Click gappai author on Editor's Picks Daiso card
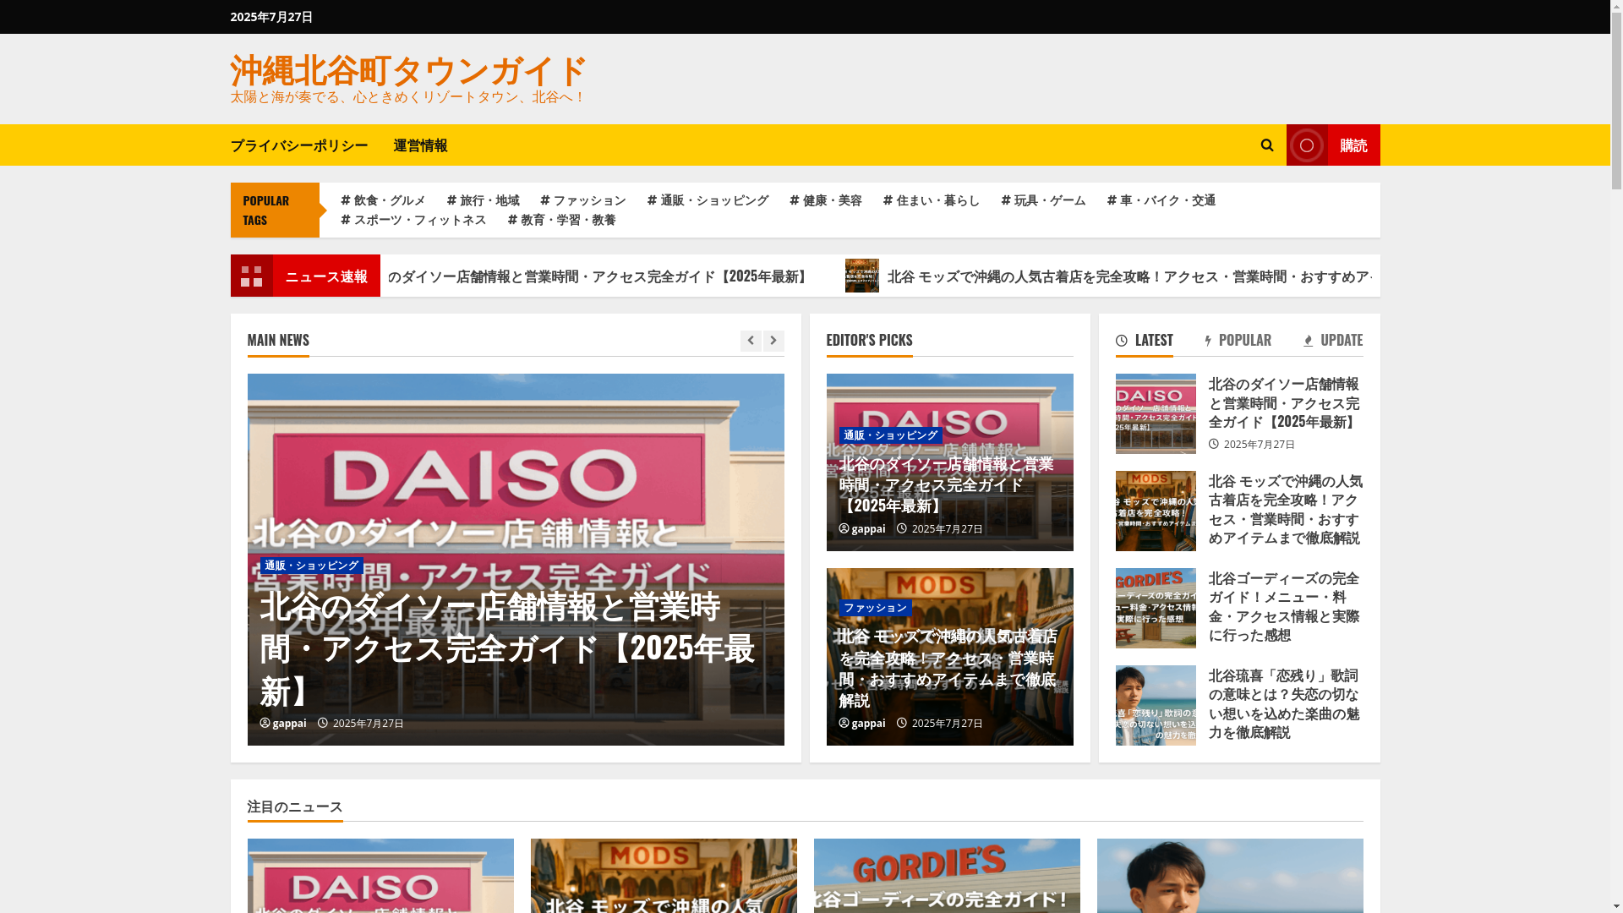 (x=862, y=529)
